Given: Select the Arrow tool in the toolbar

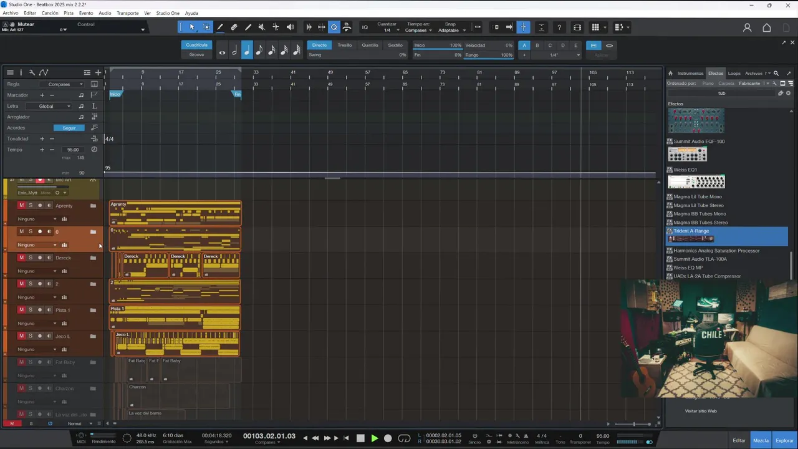Looking at the screenshot, I should pos(192,27).
